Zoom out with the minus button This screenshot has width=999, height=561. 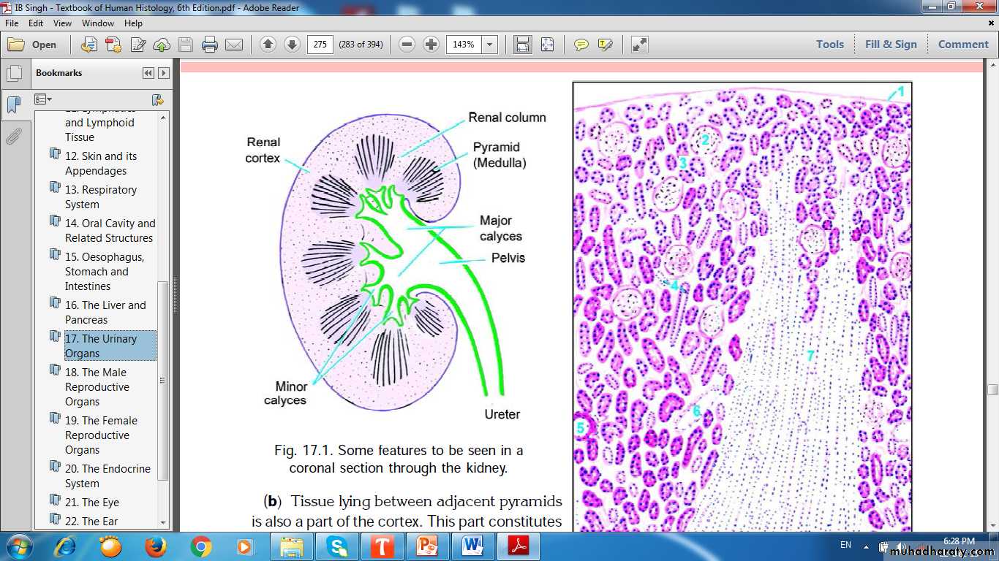pyautogui.click(x=407, y=45)
